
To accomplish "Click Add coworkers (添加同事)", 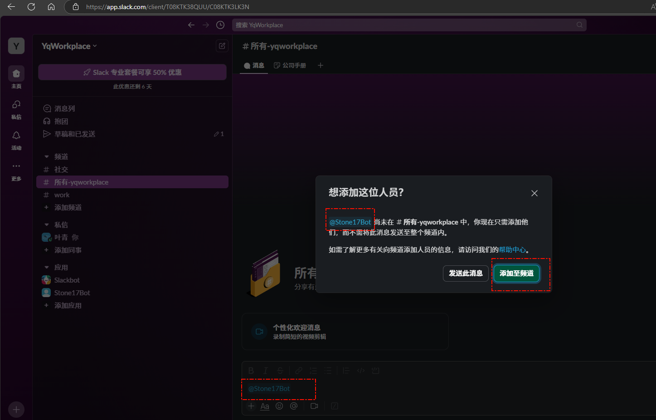I will pos(132,250).
